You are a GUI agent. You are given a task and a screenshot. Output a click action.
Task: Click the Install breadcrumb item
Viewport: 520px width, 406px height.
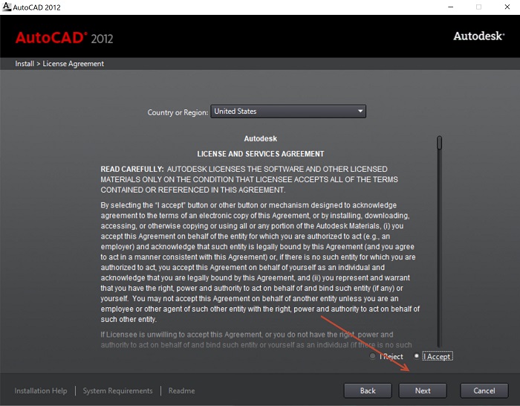[x=25, y=64]
